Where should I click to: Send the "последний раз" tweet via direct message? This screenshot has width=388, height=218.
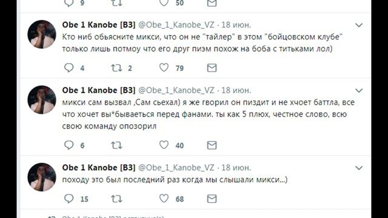(212, 199)
